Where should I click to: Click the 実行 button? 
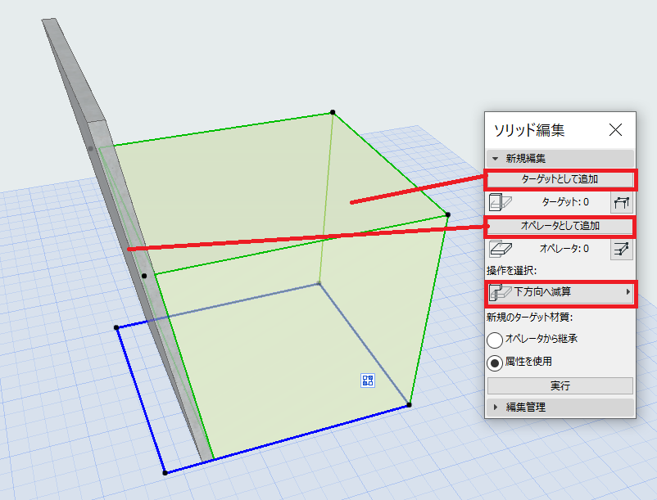click(560, 385)
